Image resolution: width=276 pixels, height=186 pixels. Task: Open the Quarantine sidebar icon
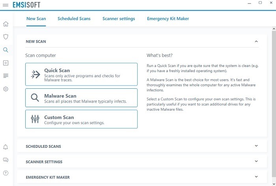point(6,63)
